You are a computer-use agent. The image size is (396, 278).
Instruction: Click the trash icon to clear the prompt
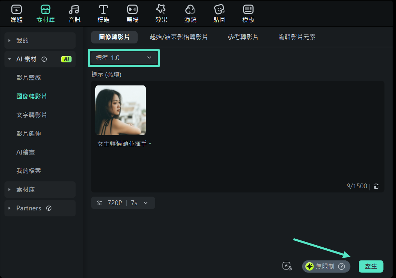(376, 186)
